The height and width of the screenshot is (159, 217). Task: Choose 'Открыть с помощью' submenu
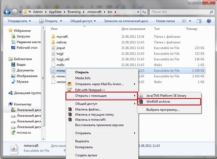102,96
